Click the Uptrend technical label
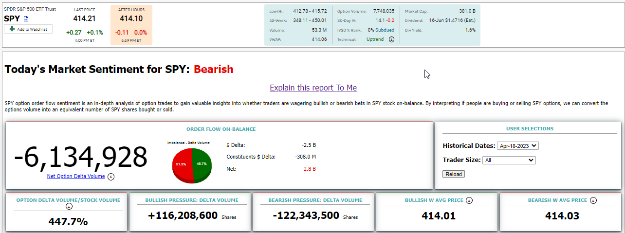This screenshot has width=625, height=233. (375, 39)
